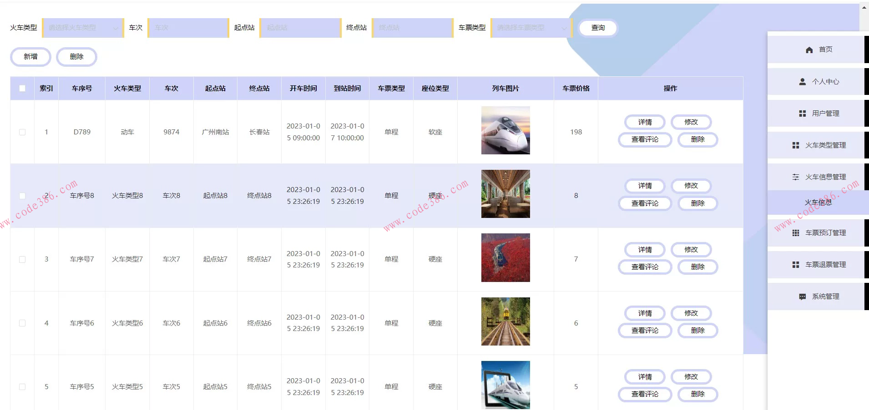This screenshot has height=410, width=869.
Task: Select the sliders icon for 火车信息管理
Action: tap(795, 177)
